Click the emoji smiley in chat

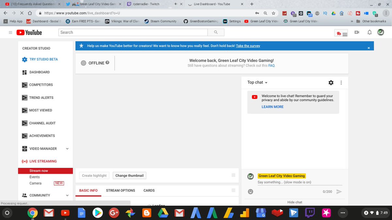[251, 192]
